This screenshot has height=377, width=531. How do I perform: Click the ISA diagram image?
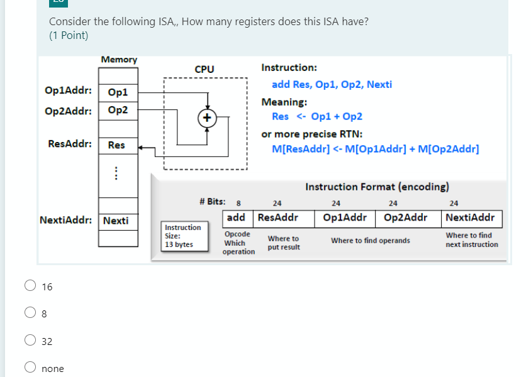[272, 159]
